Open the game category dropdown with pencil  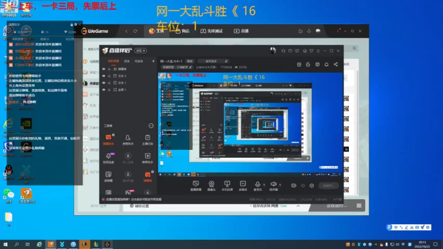pos(177,67)
